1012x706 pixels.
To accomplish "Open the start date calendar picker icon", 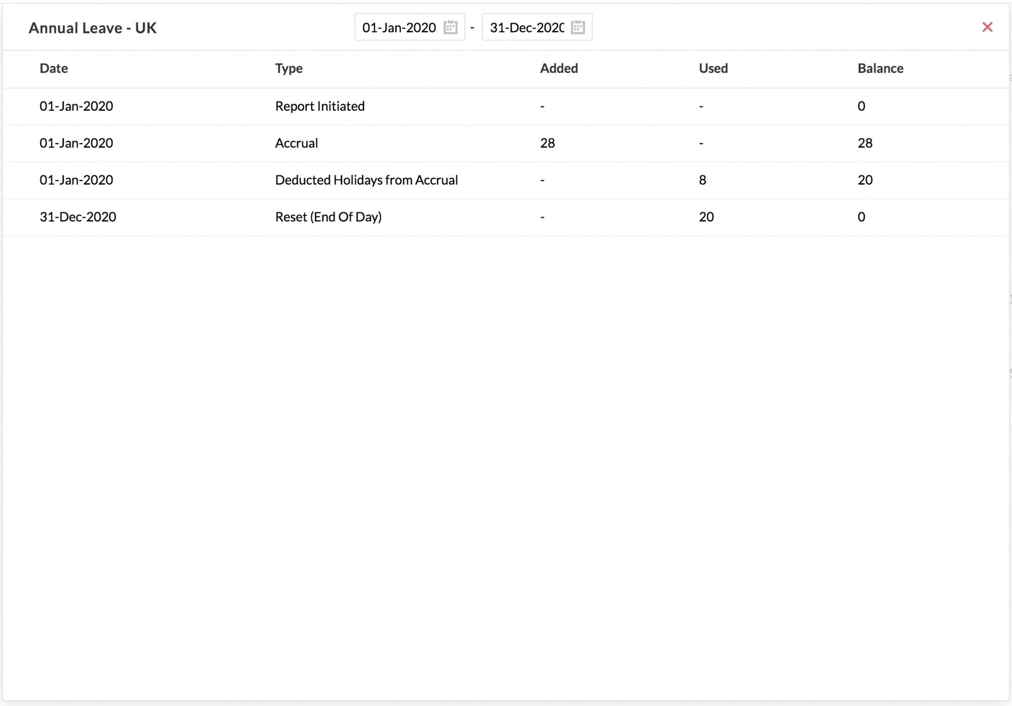I will [450, 27].
